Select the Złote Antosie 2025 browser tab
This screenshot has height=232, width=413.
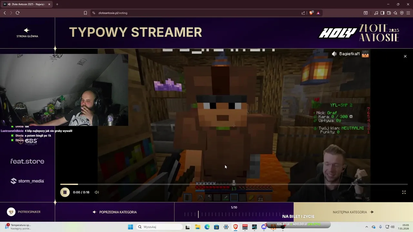(x=26, y=4)
